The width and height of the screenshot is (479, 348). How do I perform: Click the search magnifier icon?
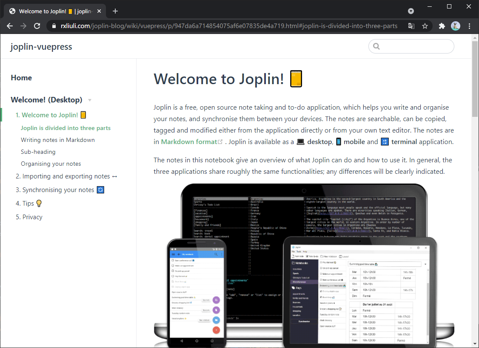tap(376, 46)
